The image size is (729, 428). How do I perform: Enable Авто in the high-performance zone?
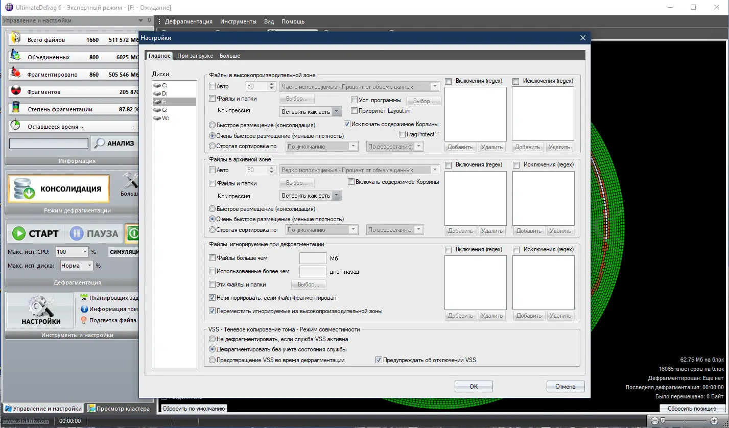click(213, 87)
